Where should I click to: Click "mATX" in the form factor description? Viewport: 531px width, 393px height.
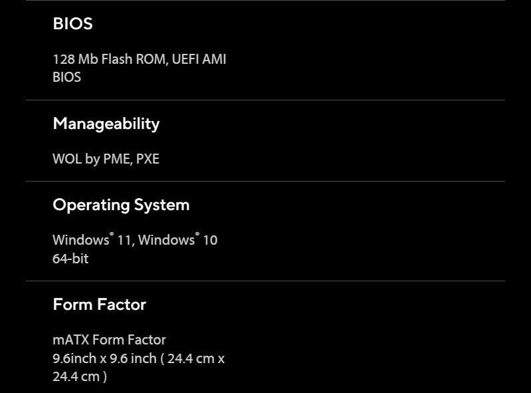(70, 340)
